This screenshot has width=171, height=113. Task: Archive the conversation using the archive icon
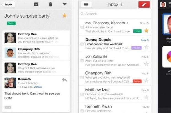pyautogui.click(x=36, y=4)
